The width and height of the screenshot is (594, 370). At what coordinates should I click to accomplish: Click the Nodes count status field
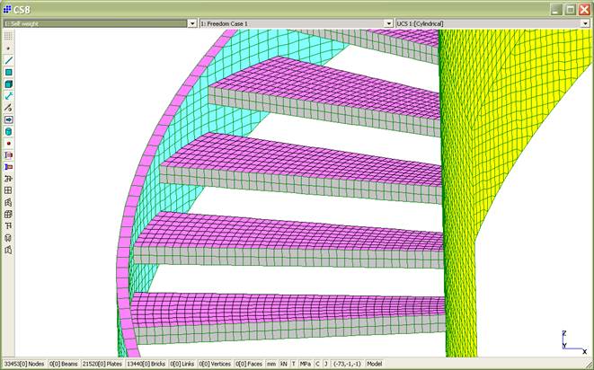pyautogui.click(x=23, y=364)
